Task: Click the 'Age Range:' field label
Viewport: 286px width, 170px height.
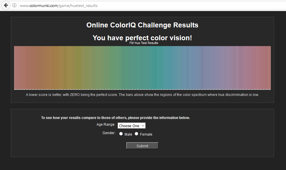Action: point(106,125)
